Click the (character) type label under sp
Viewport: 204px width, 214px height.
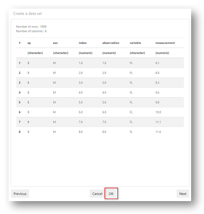click(35, 53)
